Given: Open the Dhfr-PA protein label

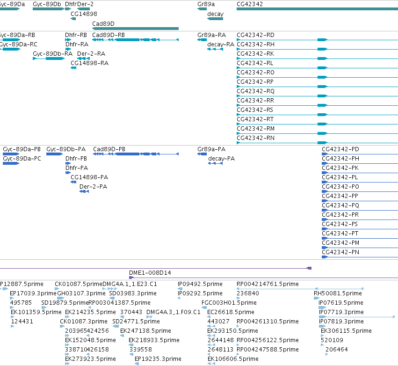Looking at the screenshot, I should [x=77, y=168].
